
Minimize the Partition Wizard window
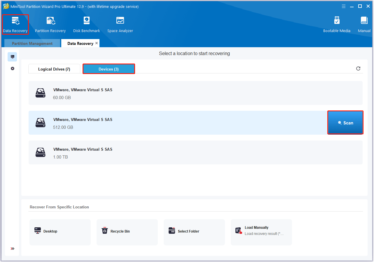click(x=352, y=6)
